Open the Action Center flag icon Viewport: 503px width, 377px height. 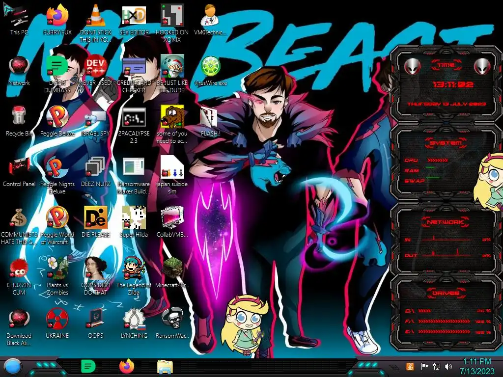(x=424, y=366)
